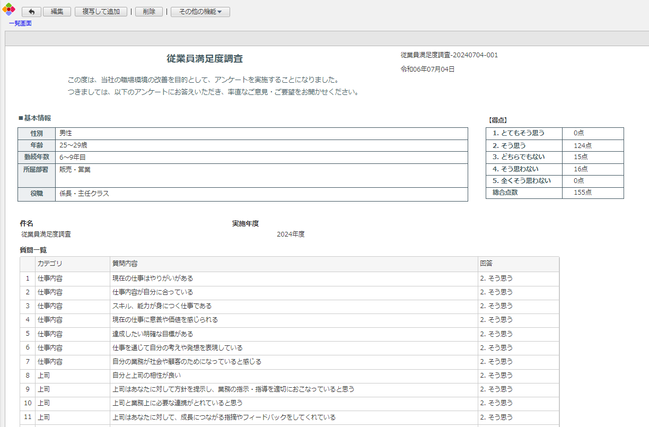This screenshot has width=649, height=427.
Task: Select question row 現在の仕事はやりがいがある
Action: 153,278
